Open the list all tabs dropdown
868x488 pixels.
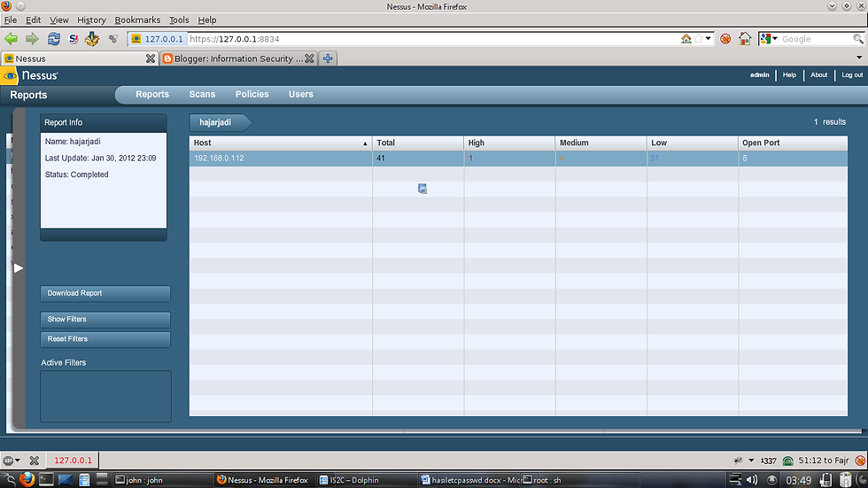coord(859,58)
